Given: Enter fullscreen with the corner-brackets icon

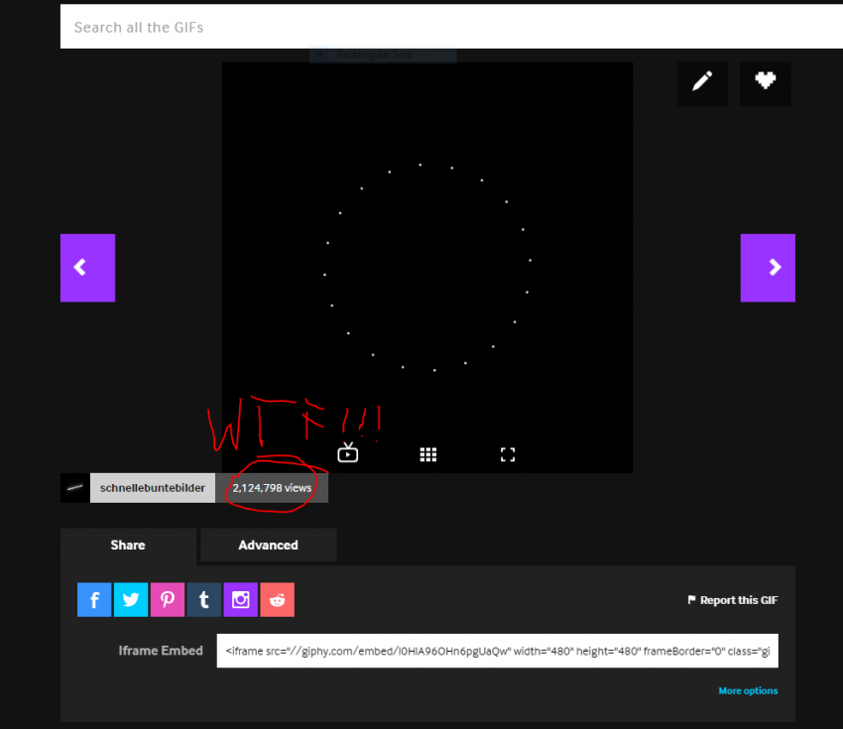Looking at the screenshot, I should click(508, 454).
